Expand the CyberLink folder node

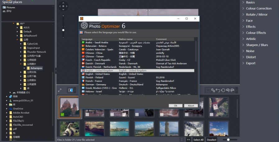[21, 44]
